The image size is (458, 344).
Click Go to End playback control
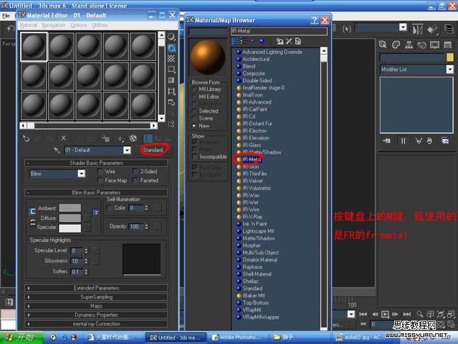point(407,314)
